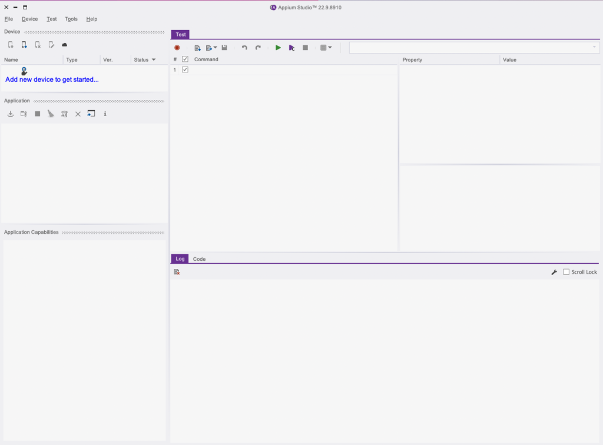Click the import application window icon

click(x=91, y=114)
